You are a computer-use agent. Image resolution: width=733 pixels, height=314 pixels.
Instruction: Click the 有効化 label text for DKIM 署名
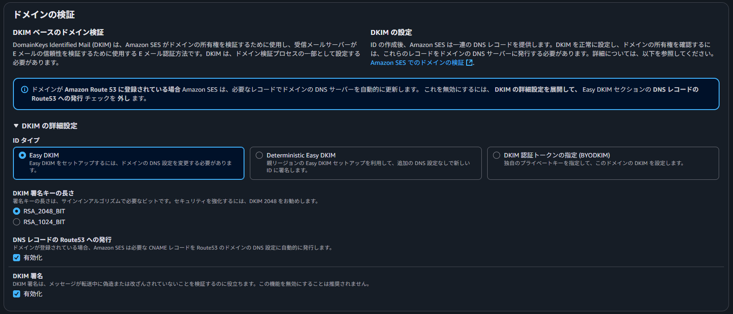tap(33, 294)
